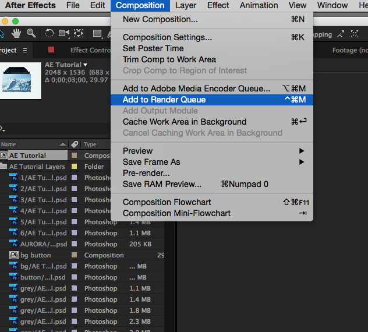This screenshot has width=368, height=332.
Task: Select the Pan Behind anchor point tool
Action: tap(79, 33)
